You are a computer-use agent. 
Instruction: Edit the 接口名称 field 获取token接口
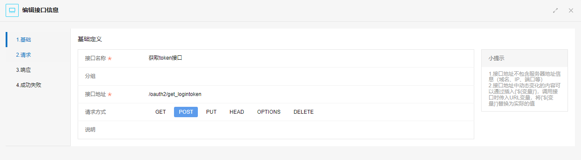click(308, 58)
